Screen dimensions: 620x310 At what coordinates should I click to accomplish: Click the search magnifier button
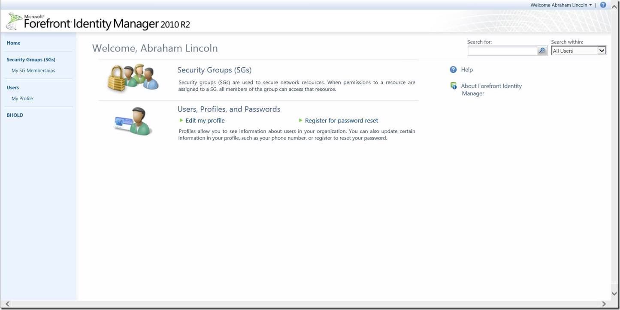tap(542, 51)
